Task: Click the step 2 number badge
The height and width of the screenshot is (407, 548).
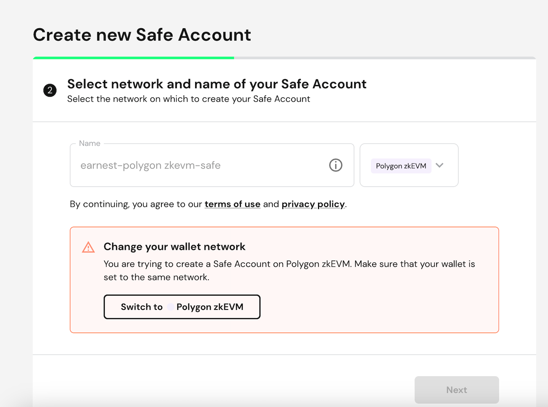Action: [x=50, y=91]
